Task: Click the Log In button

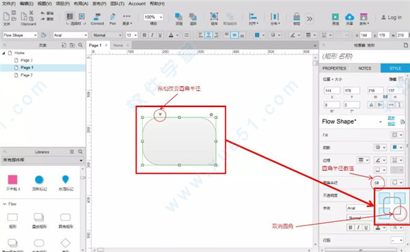Action: coord(392,18)
